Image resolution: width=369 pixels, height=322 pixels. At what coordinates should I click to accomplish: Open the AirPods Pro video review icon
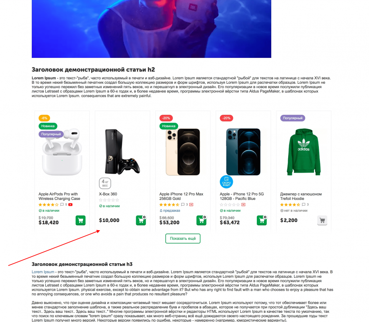(70, 205)
